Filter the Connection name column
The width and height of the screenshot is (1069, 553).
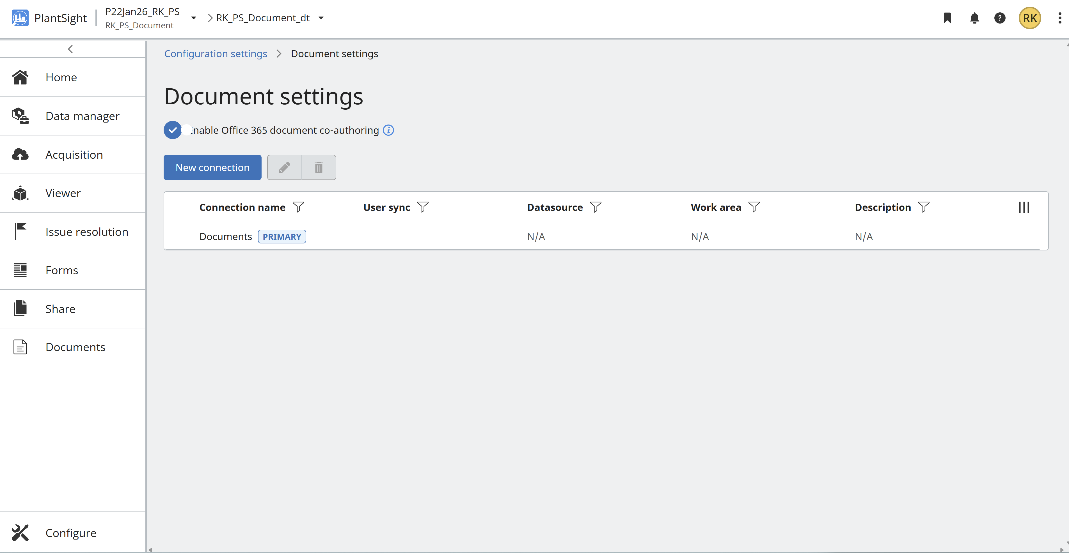click(x=298, y=207)
